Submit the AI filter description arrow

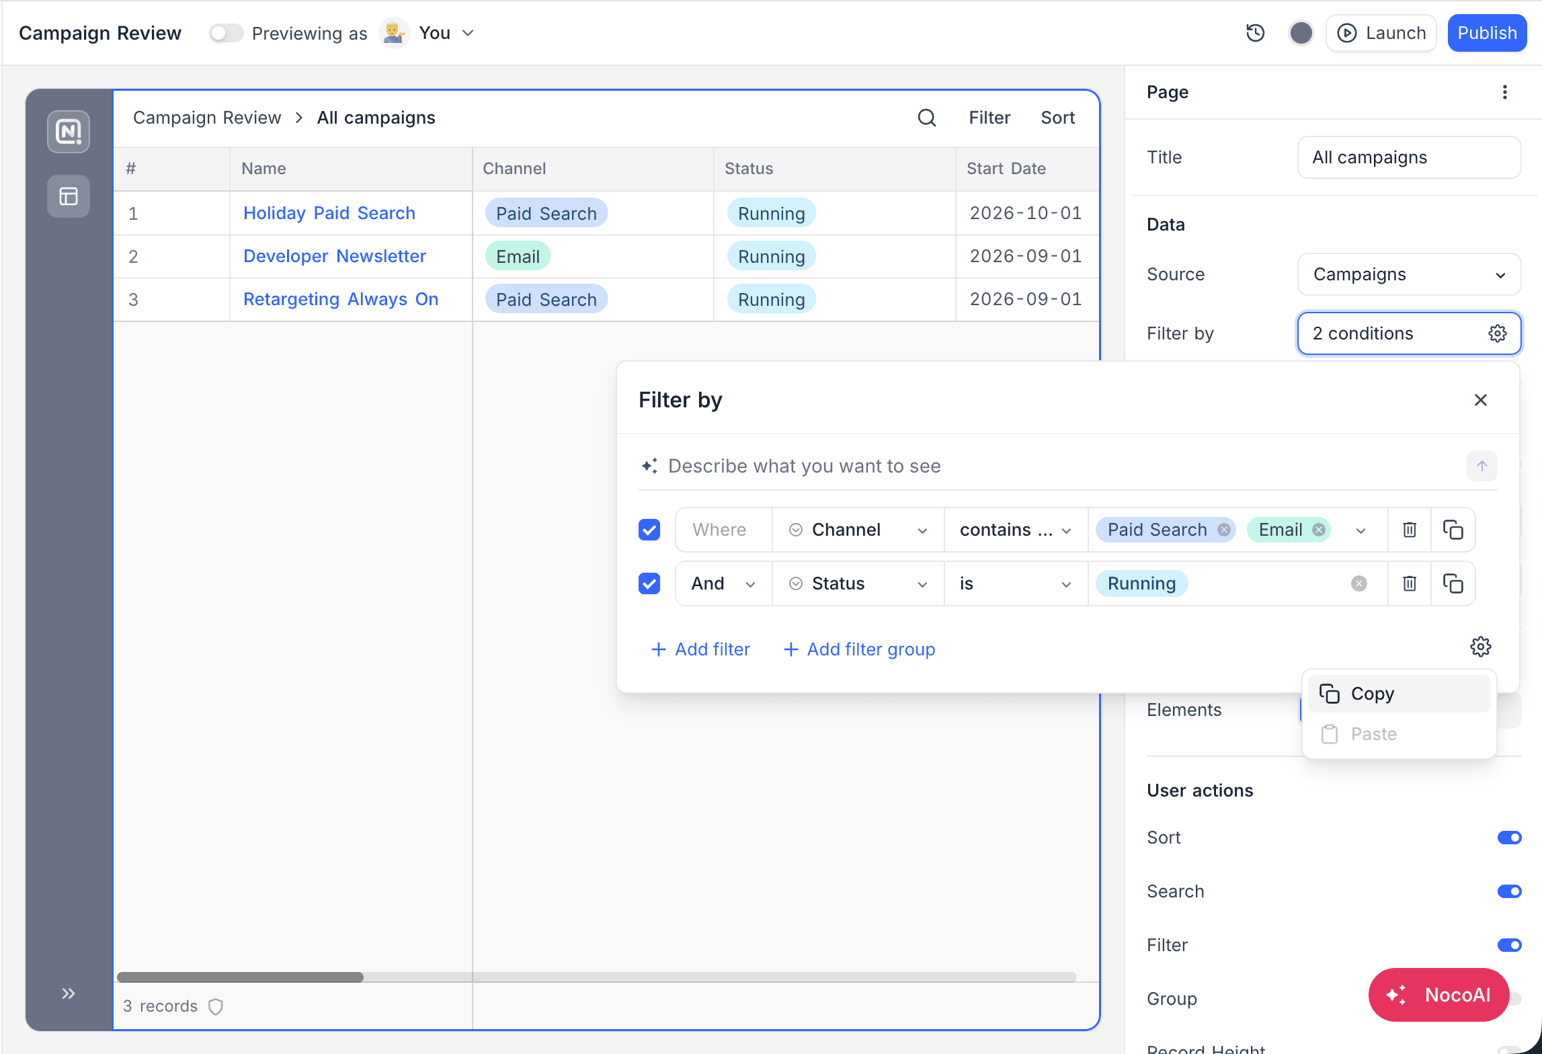click(1482, 466)
